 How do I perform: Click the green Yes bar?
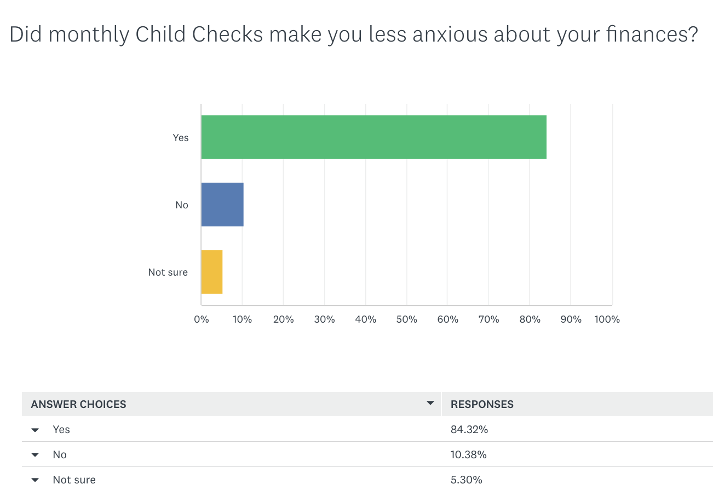[373, 137]
